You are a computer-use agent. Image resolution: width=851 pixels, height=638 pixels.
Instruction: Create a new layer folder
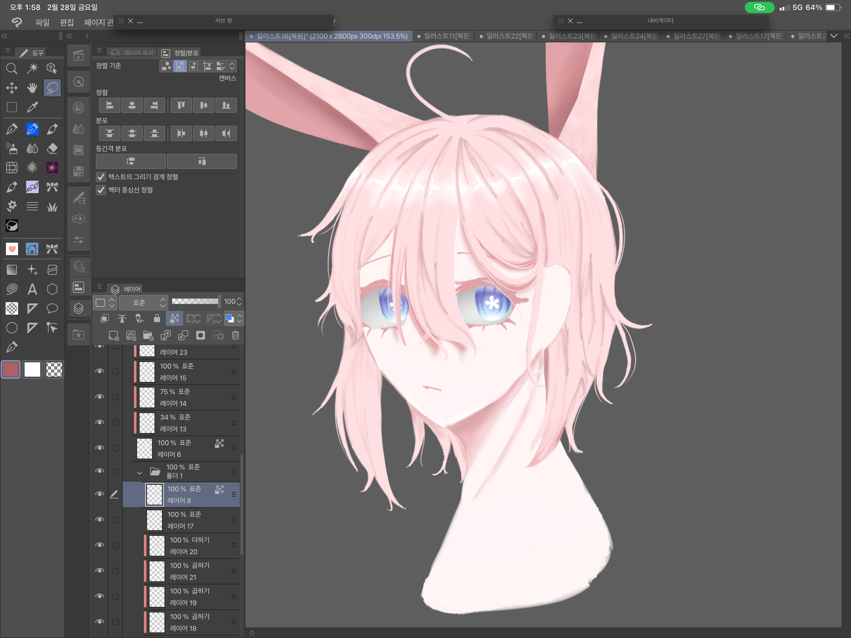tap(148, 335)
